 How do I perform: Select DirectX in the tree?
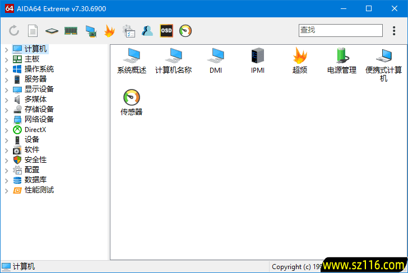coord(35,129)
